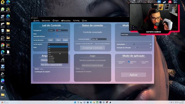Screen dimensions: 185x104
Task: Open the Google Chrome desktop icon
Action: pyautogui.click(x=3, y=46)
